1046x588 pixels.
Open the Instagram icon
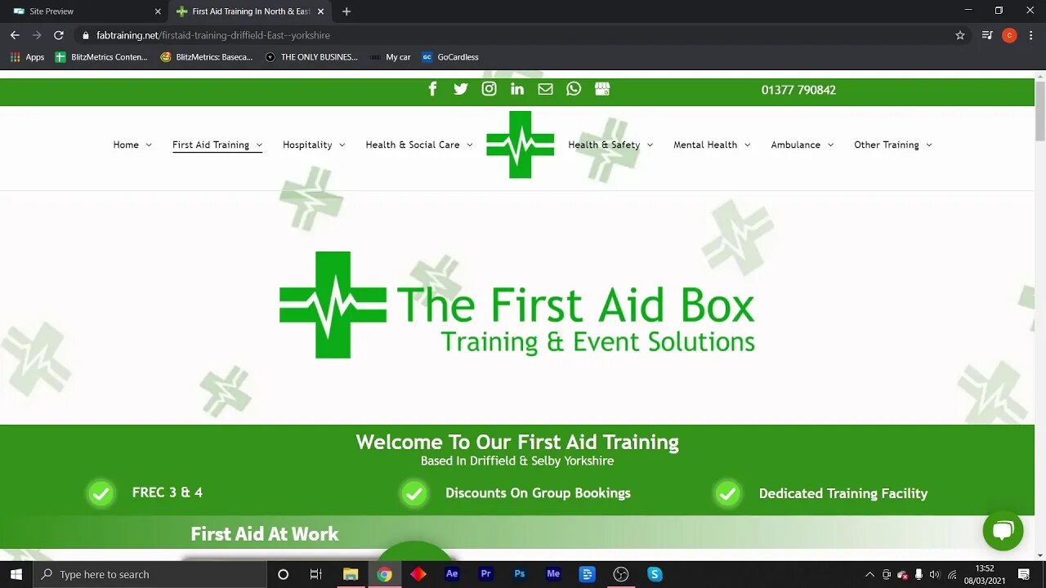coord(489,89)
